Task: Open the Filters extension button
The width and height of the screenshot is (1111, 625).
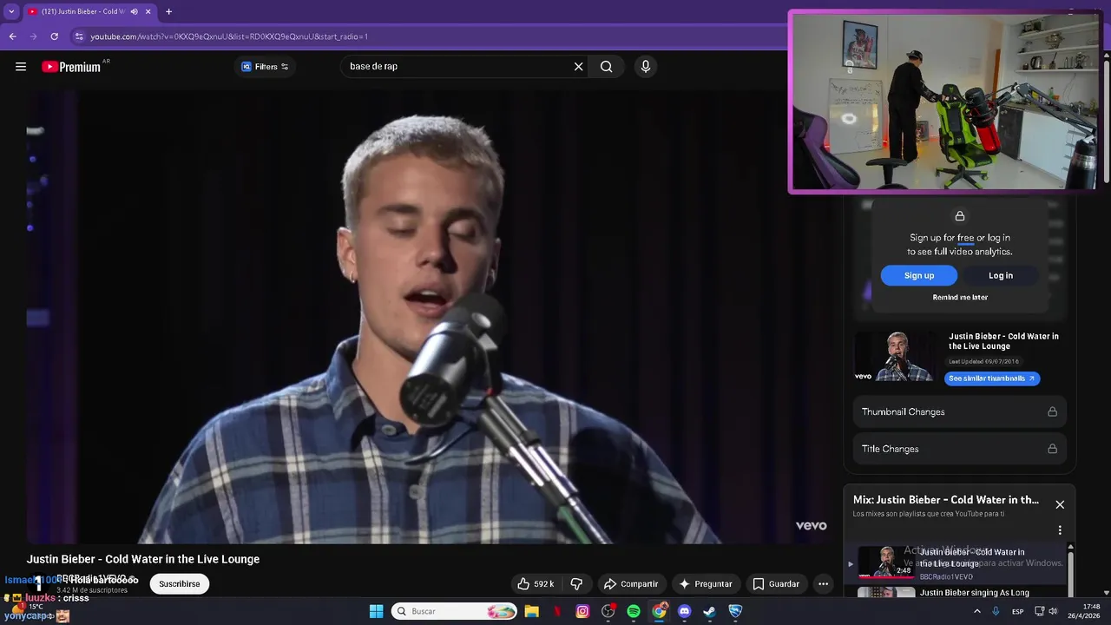Action: (x=265, y=67)
